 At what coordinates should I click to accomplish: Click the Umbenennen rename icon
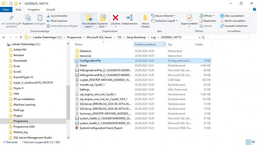click(x=130, y=18)
